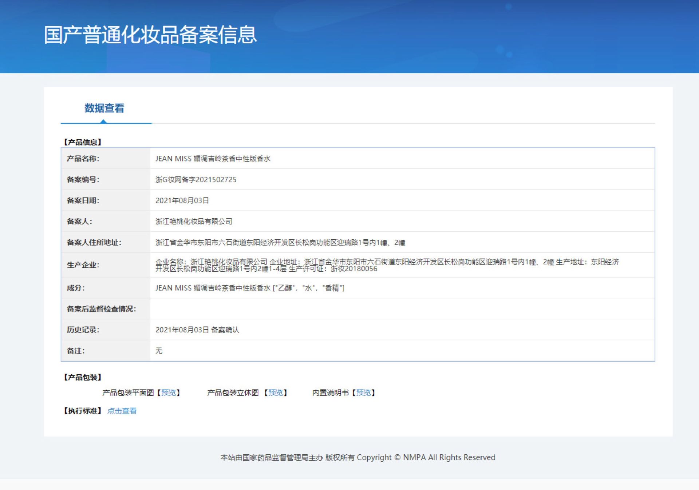Click the empty 备案后监督检查情况 cell
Image resolution: width=699 pixels, height=490 pixels.
point(402,309)
